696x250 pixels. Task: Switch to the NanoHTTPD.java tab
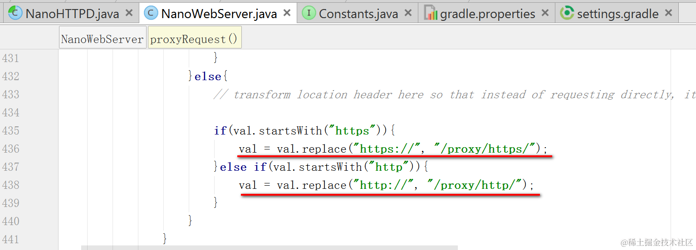(x=72, y=14)
